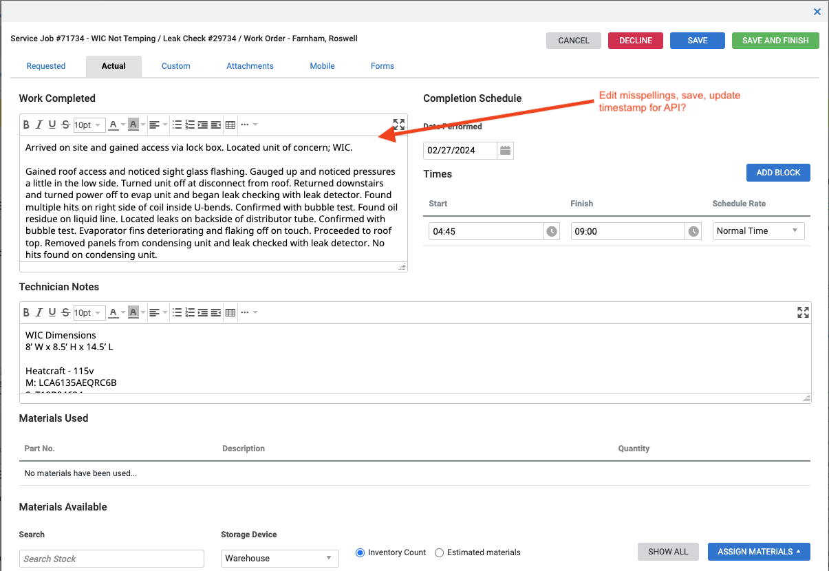Select Inventory Count radio option
The image size is (829, 571).
click(x=360, y=552)
